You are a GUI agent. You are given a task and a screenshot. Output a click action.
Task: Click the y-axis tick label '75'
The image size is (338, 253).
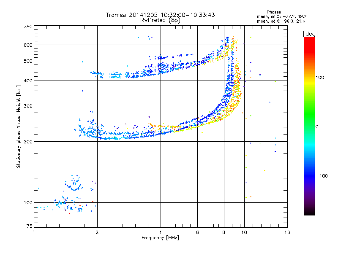[x=30, y=226]
